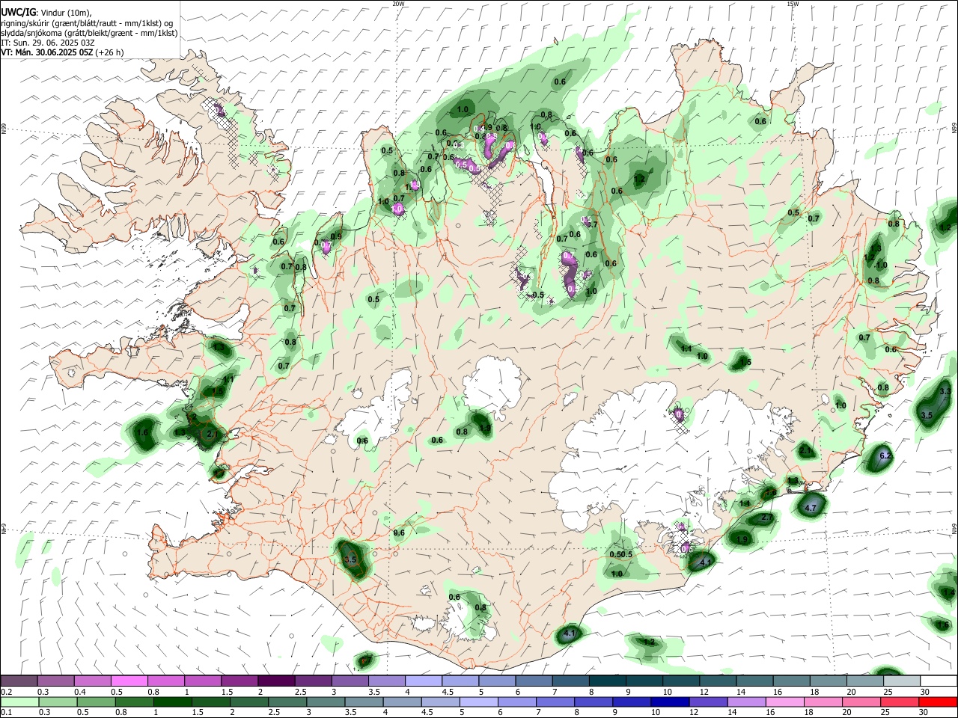958x718 pixels.
Task: Select the bright red 30 swatch in lower legend
Action: click(x=939, y=702)
